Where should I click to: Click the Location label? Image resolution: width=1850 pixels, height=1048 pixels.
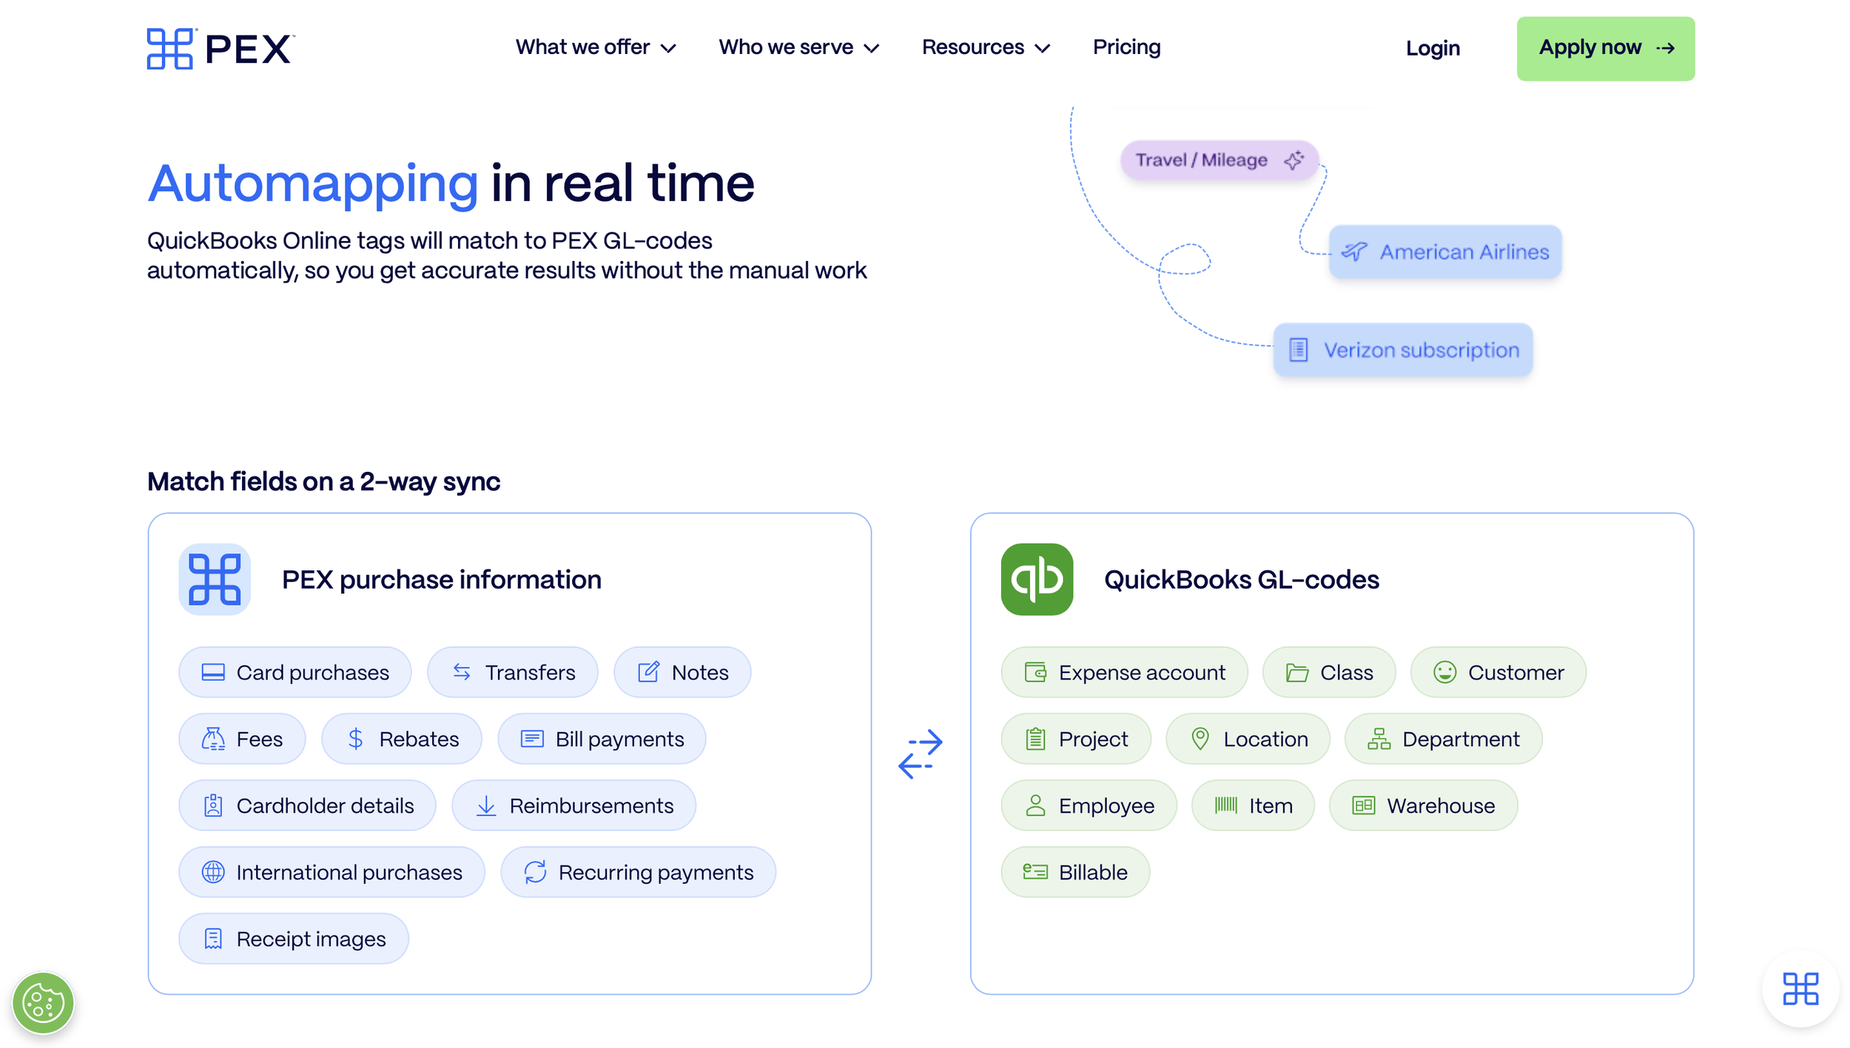click(x=1265, y=739)
